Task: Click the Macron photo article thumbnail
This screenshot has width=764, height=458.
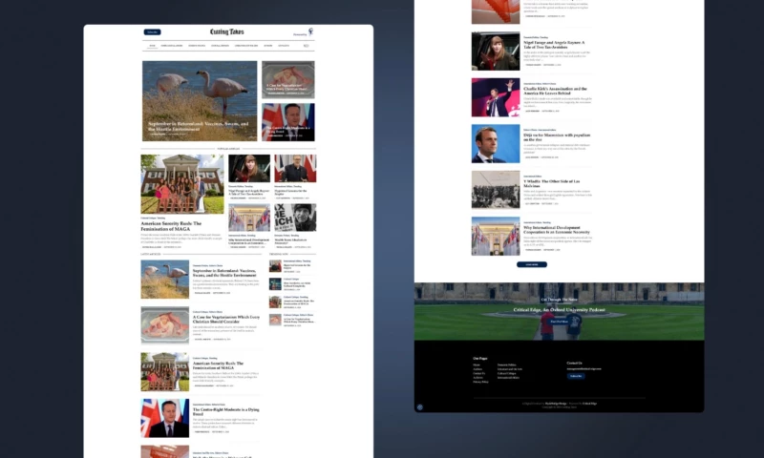Action: click(495, 143)
